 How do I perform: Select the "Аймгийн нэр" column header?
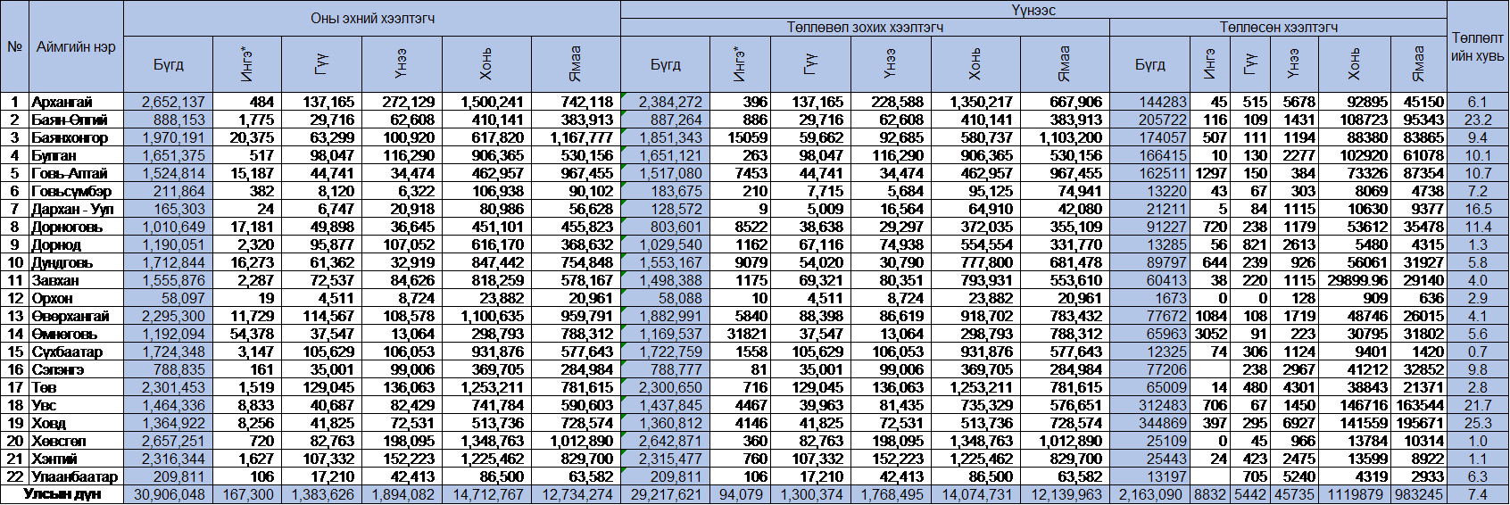point(76,46)
